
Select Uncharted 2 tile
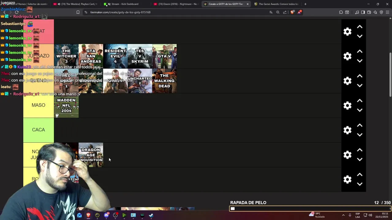click(140, 81)
